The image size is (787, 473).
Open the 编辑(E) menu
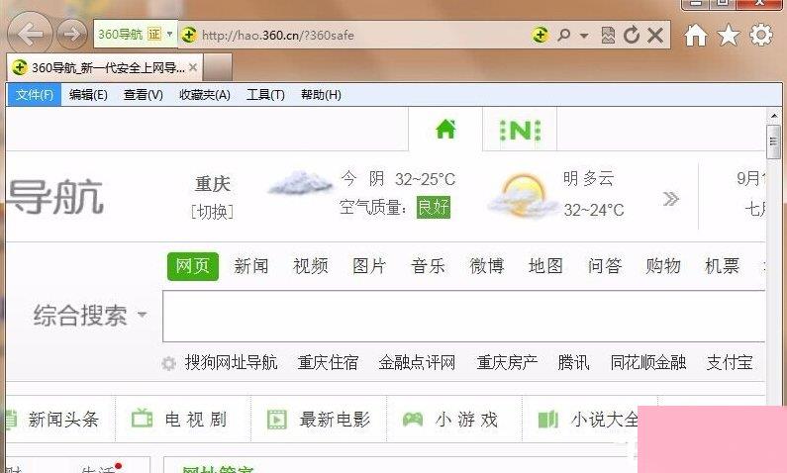click(x=88, y=95)
